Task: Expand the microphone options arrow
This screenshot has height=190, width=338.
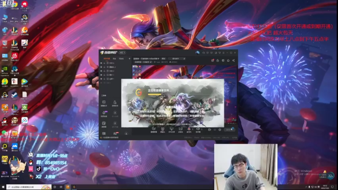Action: tap(193, 129)
